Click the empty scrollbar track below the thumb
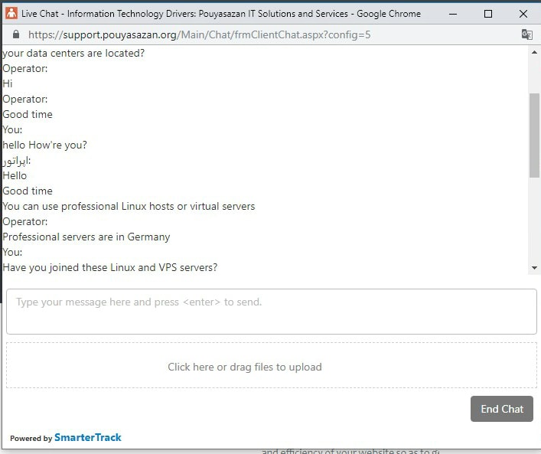The height and width of the screenshot is (454, 541). (x=534, y=220)
